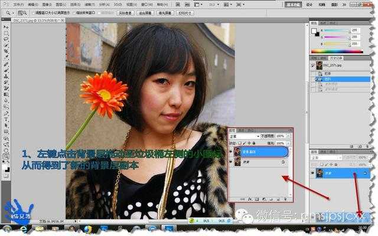
Task: Click the 适合屏幕 button
Action: (x=145, y=13)
